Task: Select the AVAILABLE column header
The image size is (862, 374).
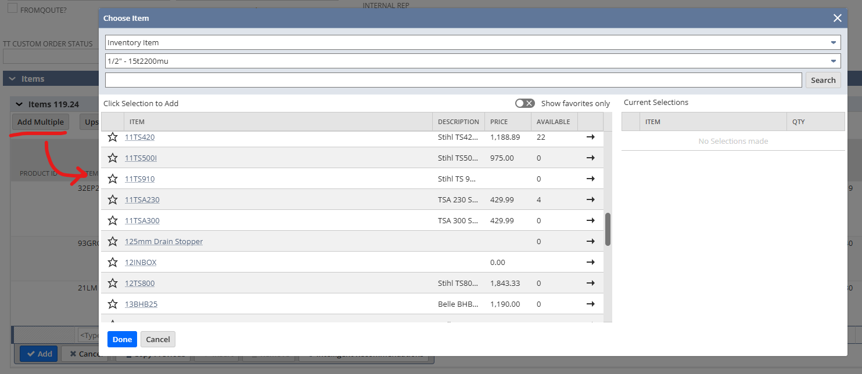Action: pyautogui.click(x=554, y=122)
